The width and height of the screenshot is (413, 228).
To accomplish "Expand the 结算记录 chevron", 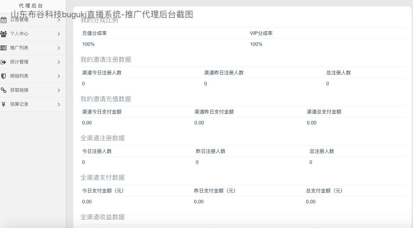I will click(x=59, y=104).
